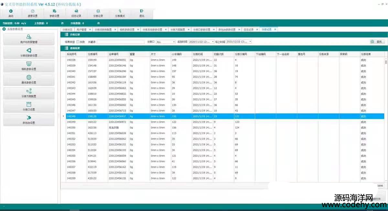Image resolution: width=388 pixels, height=211 pixels.
Task: Open the 结止时间 date picker dropdown
Action: click(x=250, y=42)
